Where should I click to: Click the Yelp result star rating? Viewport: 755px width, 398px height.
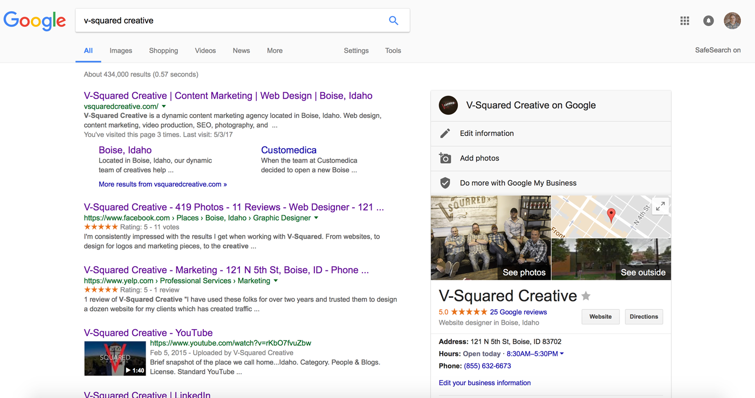click(101, 290)
